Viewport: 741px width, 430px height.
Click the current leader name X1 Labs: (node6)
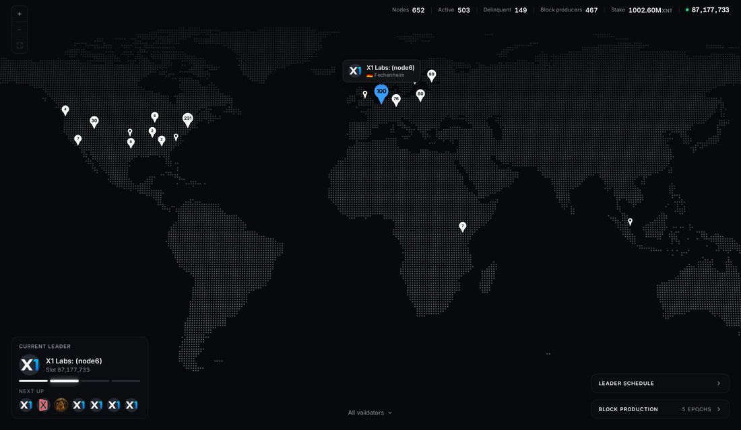(73, 361)
